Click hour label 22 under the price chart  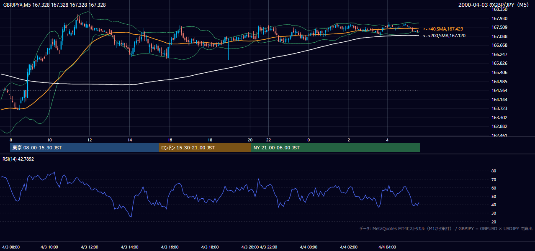[x=269, y=140]
